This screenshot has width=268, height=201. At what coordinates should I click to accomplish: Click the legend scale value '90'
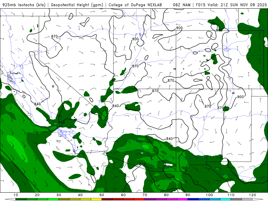coord(188,195)
